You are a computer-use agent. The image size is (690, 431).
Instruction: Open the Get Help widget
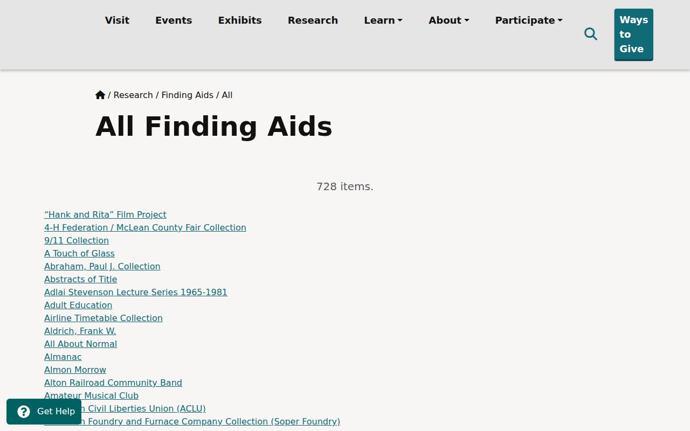click(44, 412)
